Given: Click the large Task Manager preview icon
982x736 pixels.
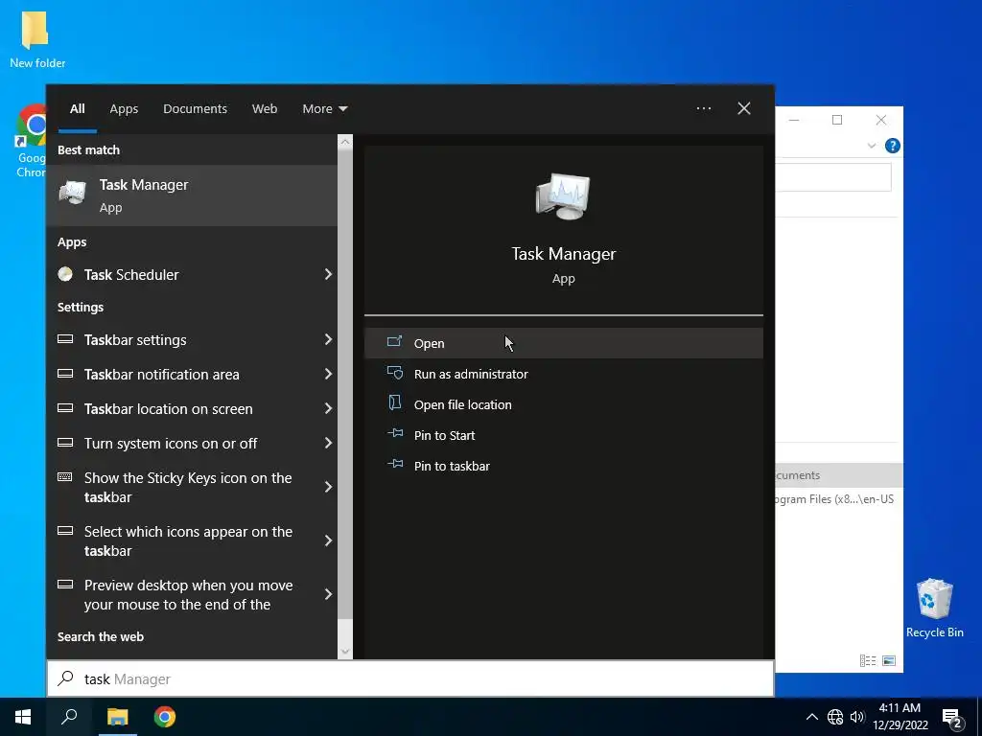Looking at the screenshot, I should pos(563,196).
